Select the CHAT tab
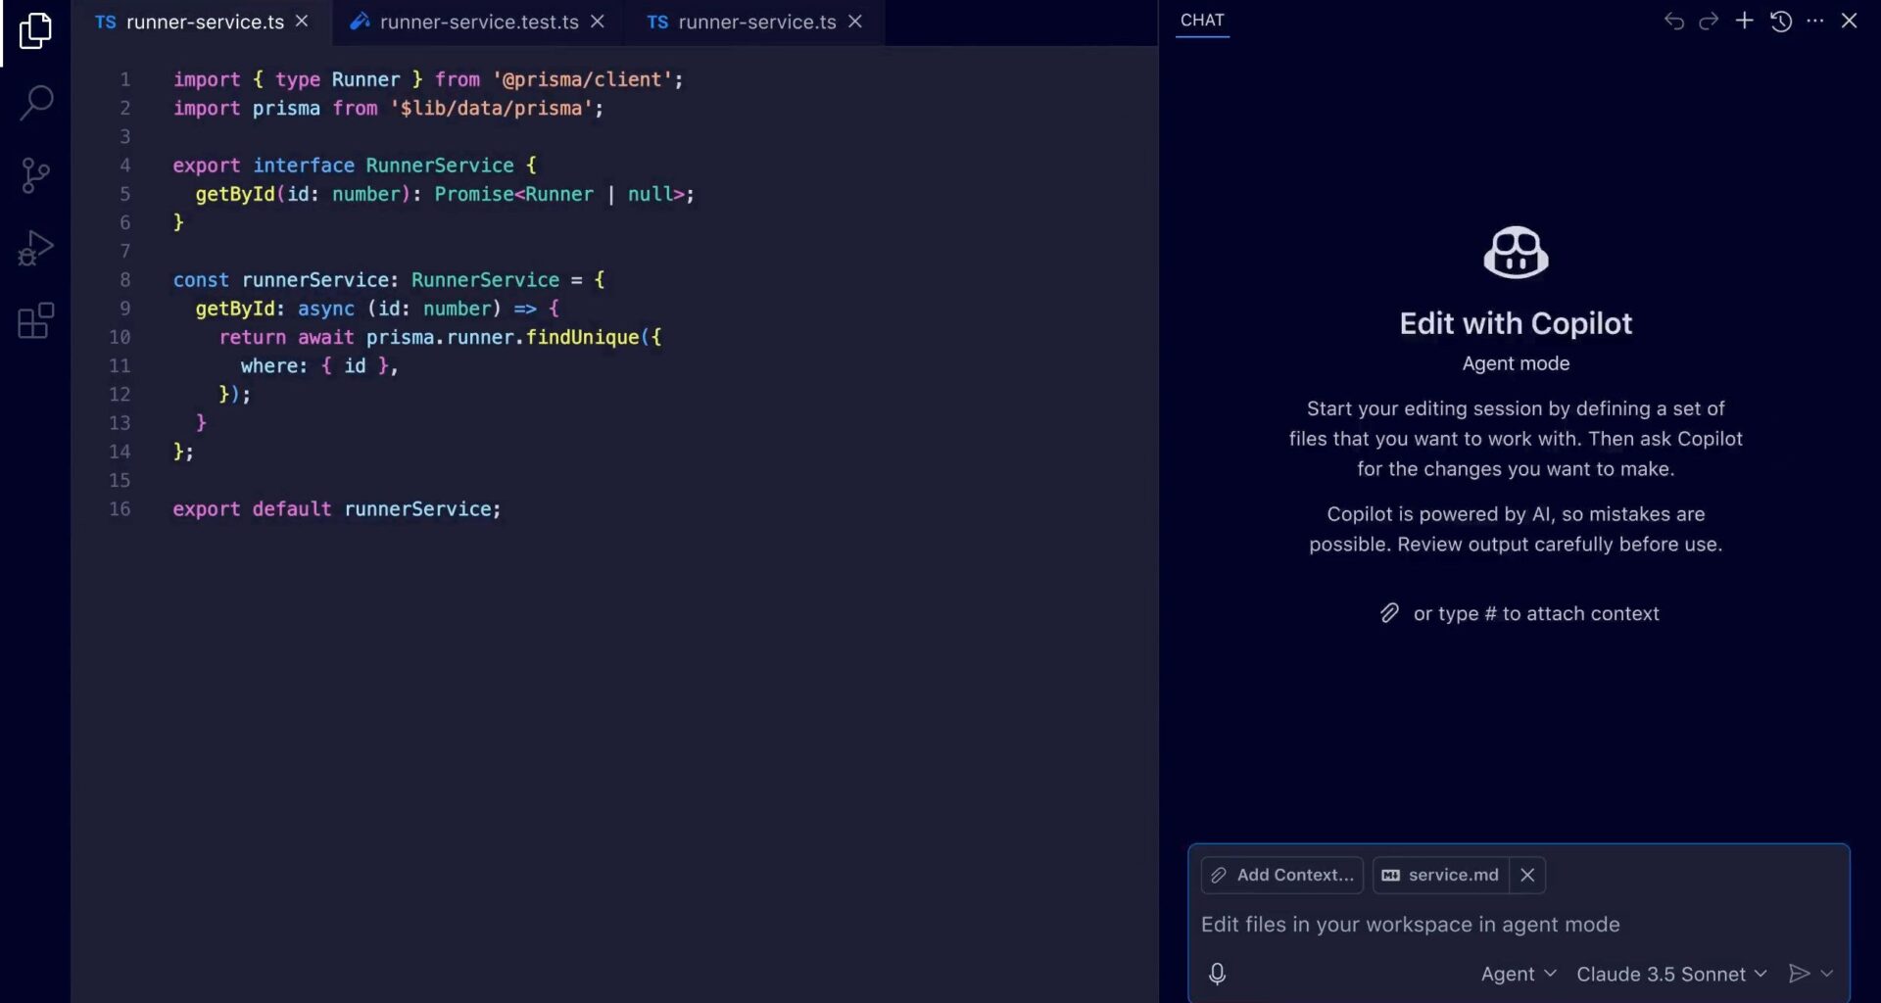This screenshot has width=1881, height=1003. tap(1202, 21)
